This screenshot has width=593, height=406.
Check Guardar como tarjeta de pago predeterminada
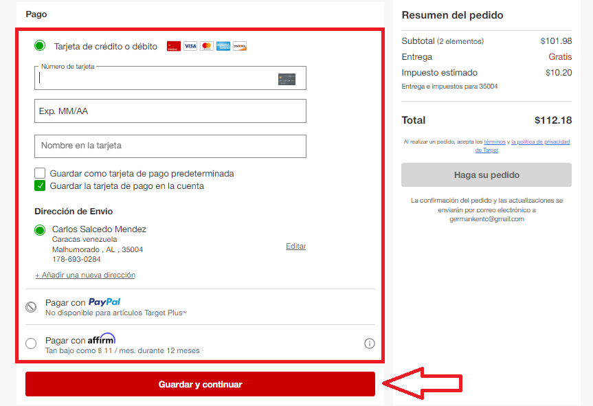pyautogui.click(x=40, y=173)
